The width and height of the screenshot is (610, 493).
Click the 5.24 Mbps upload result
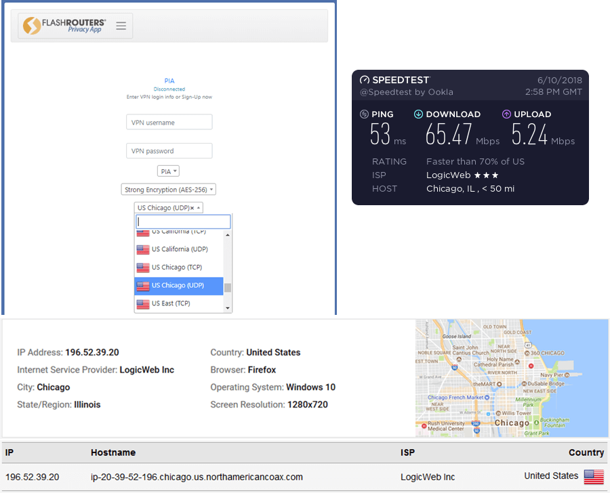click(543, 135)
